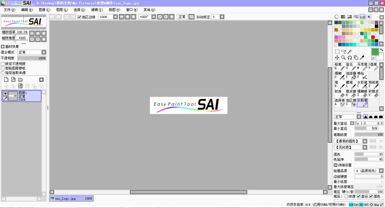385x208 pixels.
Task: Create a new linework layer
Action: [13, 80]
